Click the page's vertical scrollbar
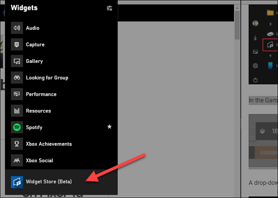This screenshot has width=278, height=198. (237, 26)
